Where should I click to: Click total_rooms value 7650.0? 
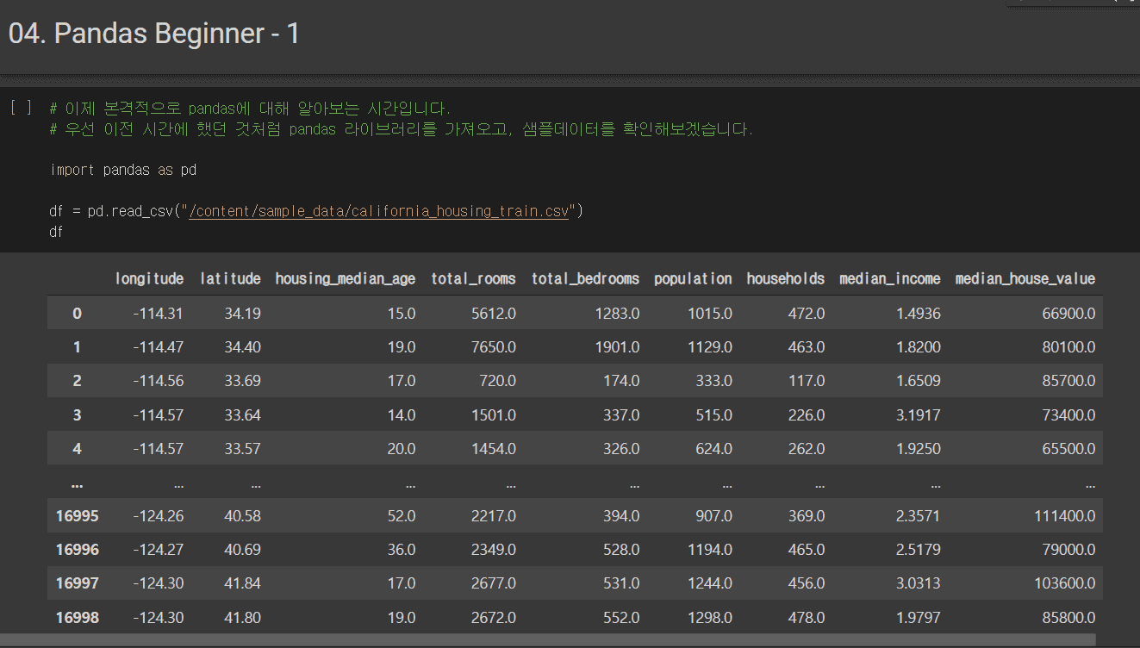(494, 347)
